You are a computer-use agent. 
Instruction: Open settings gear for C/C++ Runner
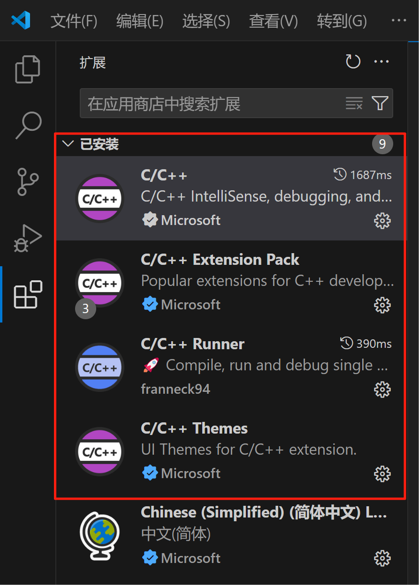point(382,389)
